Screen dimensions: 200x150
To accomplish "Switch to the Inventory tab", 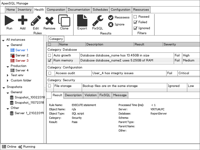I will pyautogui.click(x=24, y=10).
